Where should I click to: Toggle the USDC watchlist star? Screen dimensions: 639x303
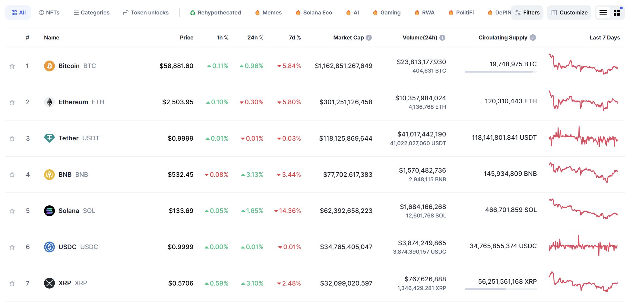pyautogui.click(x=12, y=247)
